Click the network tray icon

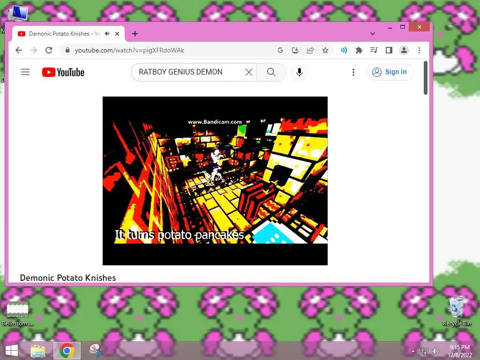[x=425, y=351]
